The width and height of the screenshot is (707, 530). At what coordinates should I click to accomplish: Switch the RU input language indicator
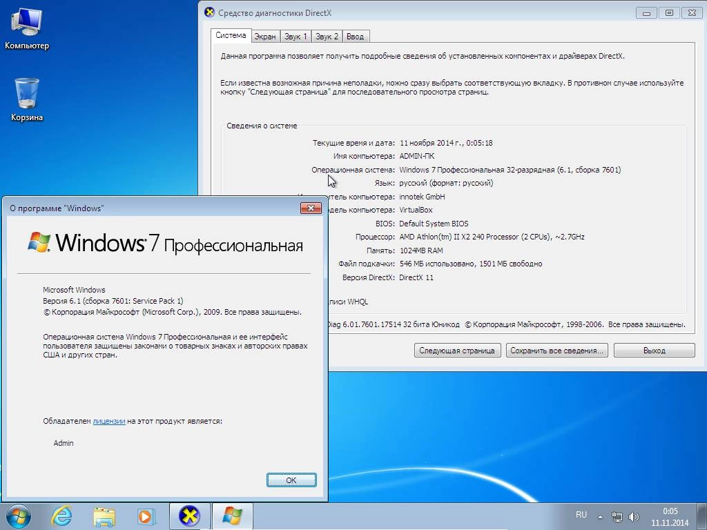coord(581,515)
